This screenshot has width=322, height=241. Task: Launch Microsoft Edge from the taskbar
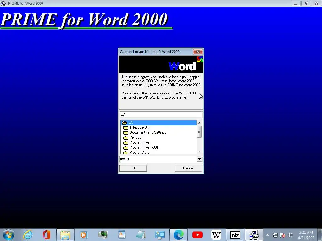pyautogui.click(x=179, y=235)
